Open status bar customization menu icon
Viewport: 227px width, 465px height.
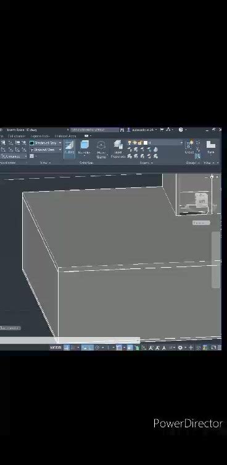tap(220, 348)
